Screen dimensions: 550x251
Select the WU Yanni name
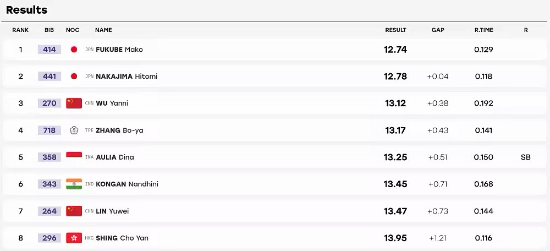(x=112, y=103)
